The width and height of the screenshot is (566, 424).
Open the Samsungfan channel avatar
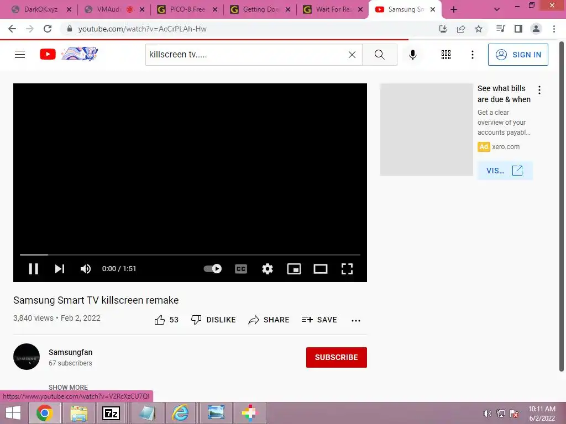(27, 357)
